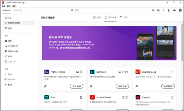Click the Creative Cloud red app icon

(138, 72)
